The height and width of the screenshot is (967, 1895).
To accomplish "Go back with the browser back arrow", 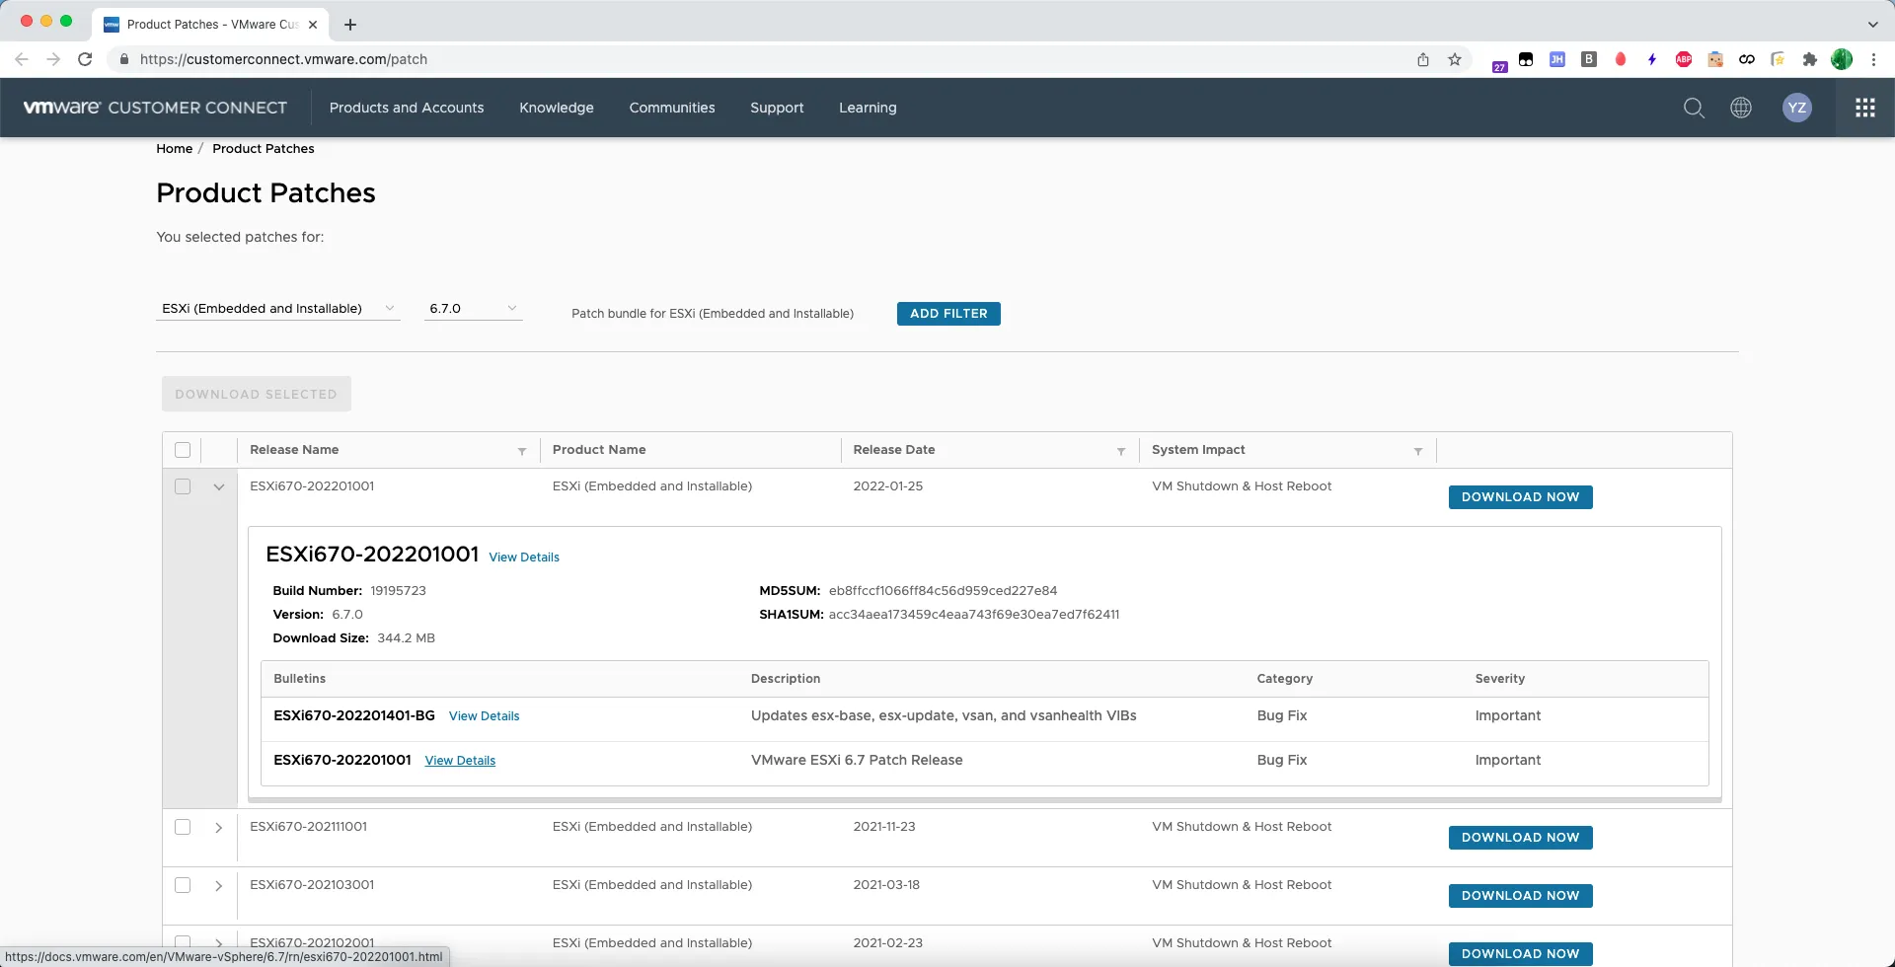I will pyautogui.click(x=22, y=59).
